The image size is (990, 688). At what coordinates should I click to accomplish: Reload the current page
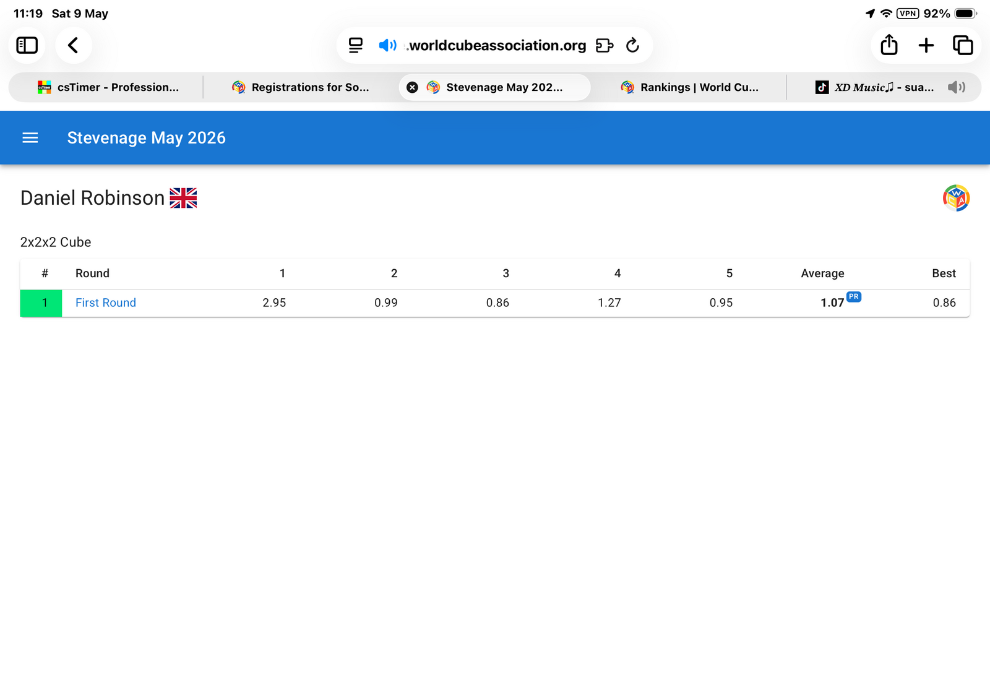[632, 45]
